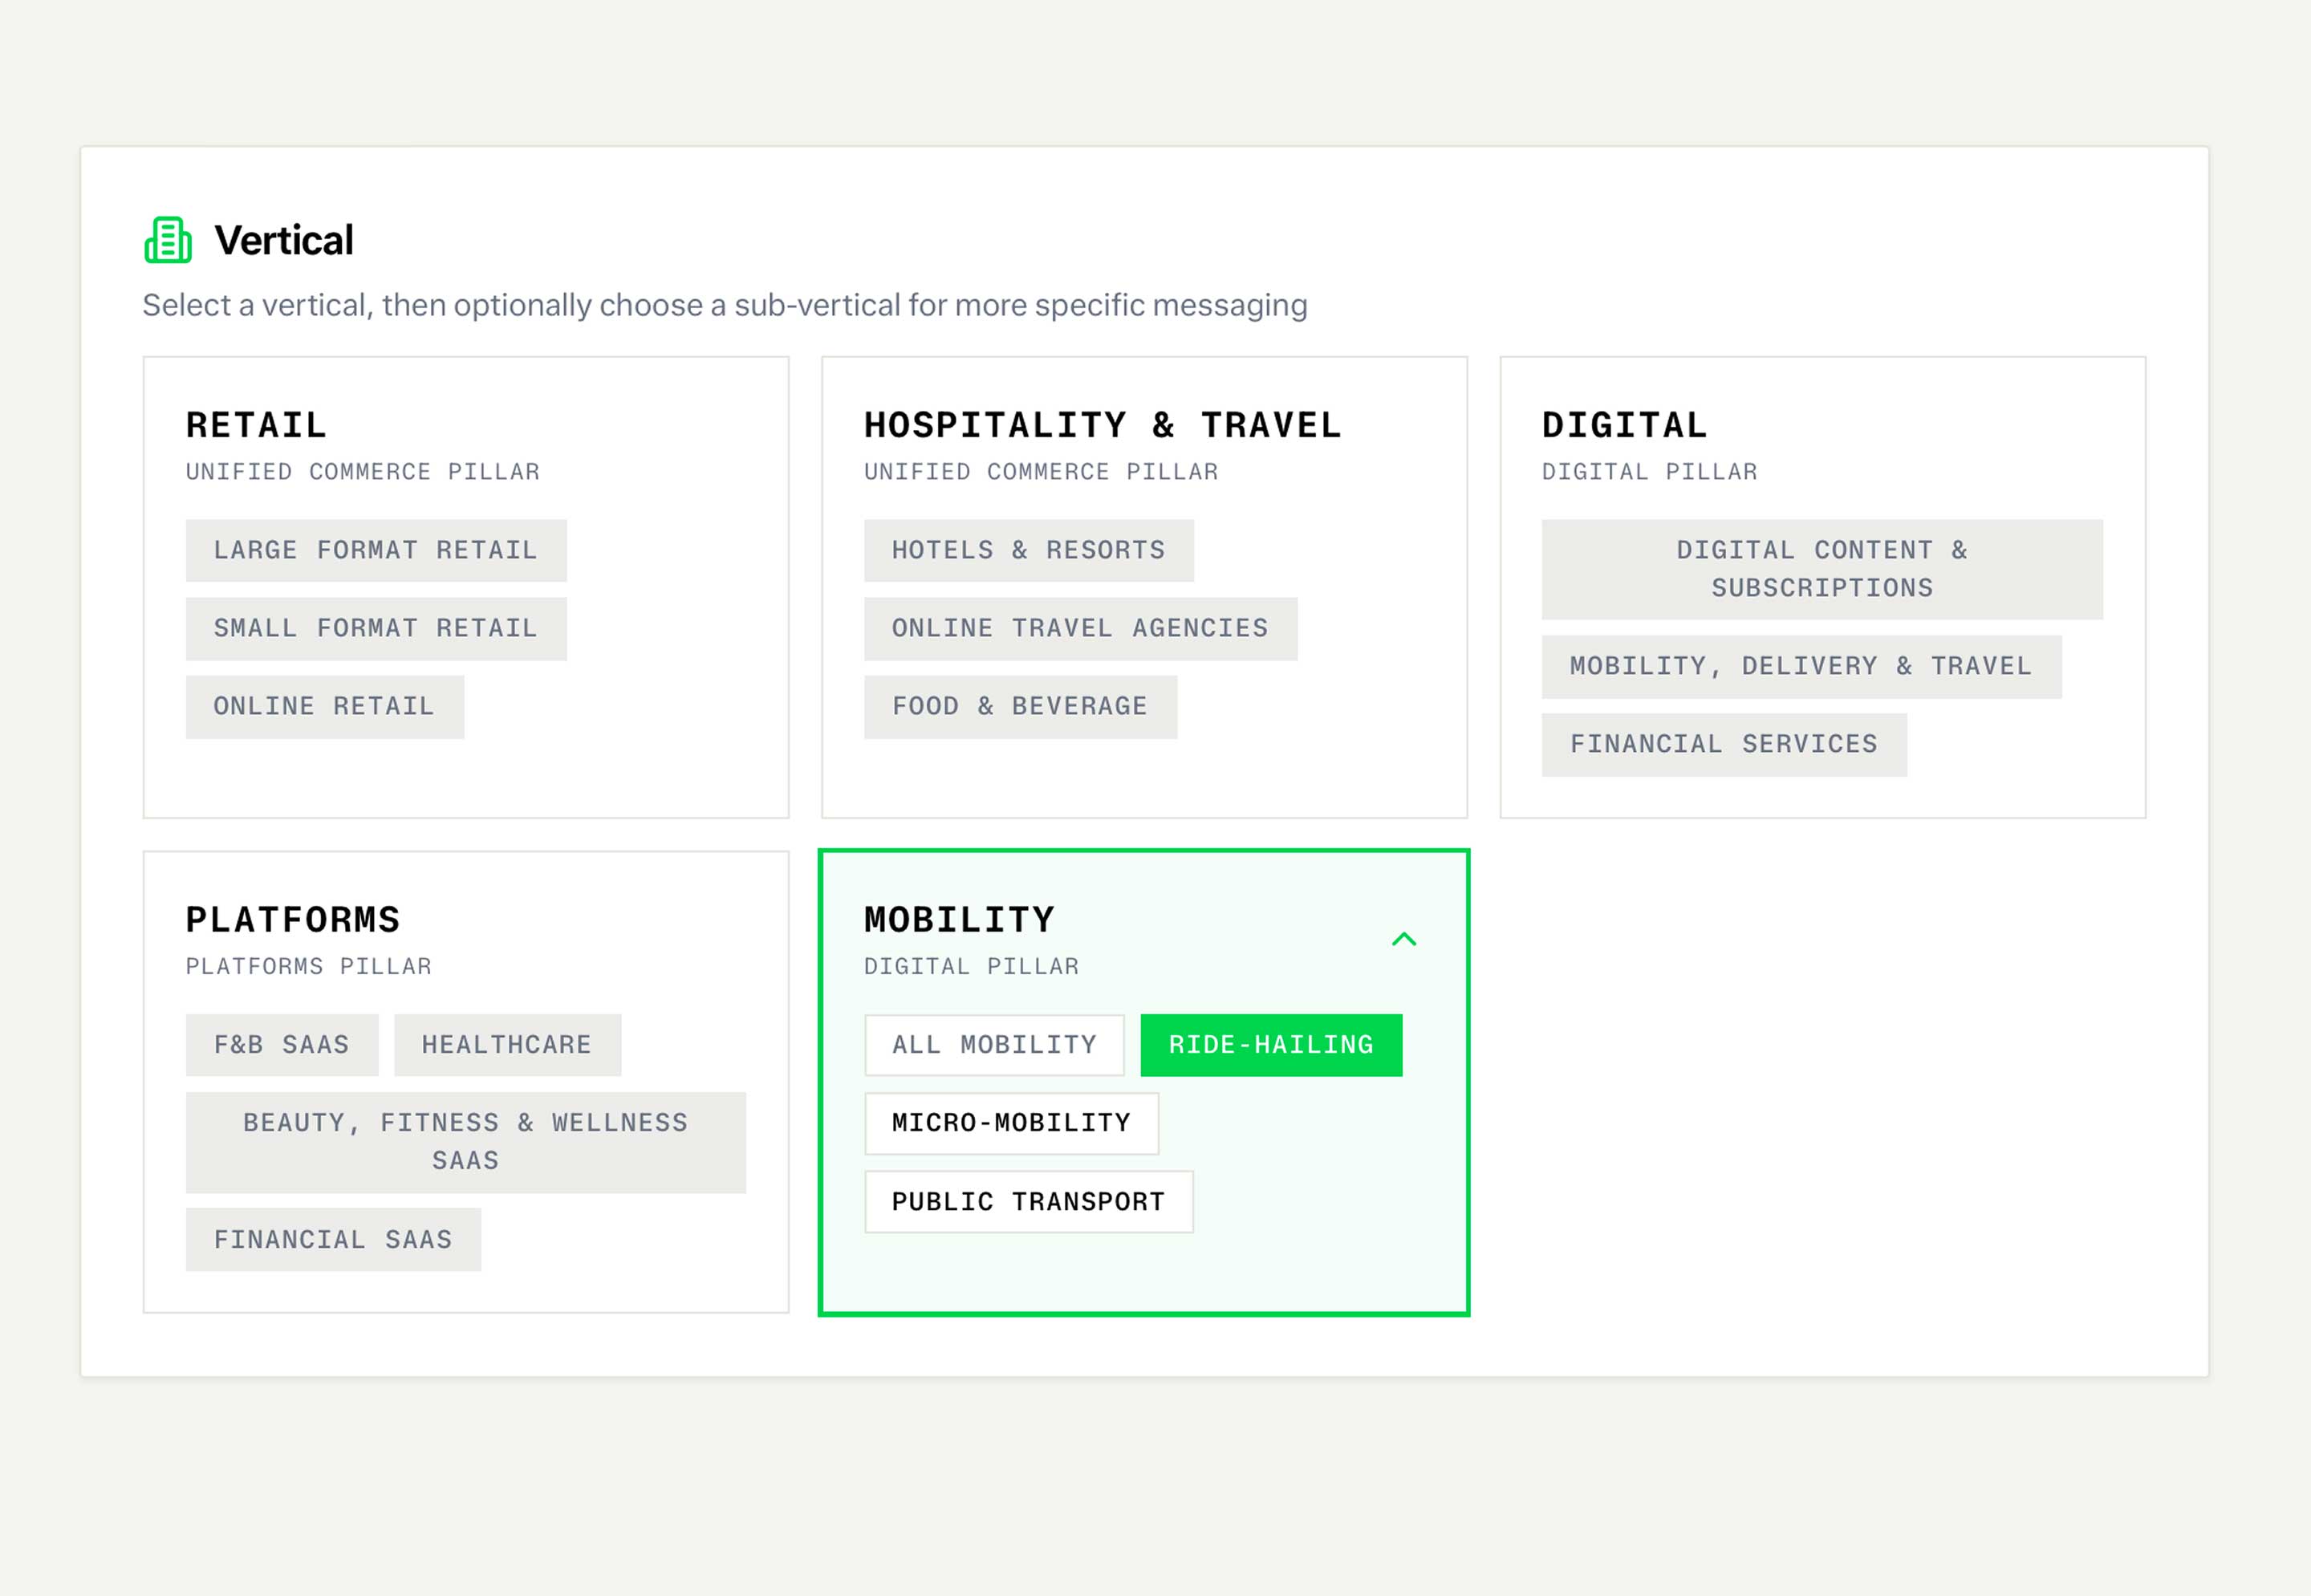Pick Mobility, Delivery & Travel chip
Screen dimensions: 2311x1596
click(x=1800, y=666)
